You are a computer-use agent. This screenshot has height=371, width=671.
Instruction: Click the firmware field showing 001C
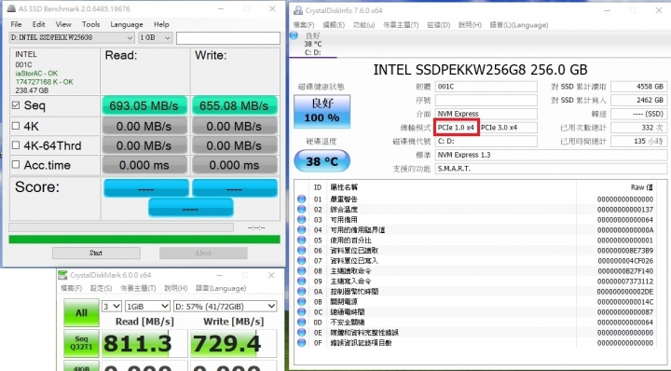[x=486, y=87]
